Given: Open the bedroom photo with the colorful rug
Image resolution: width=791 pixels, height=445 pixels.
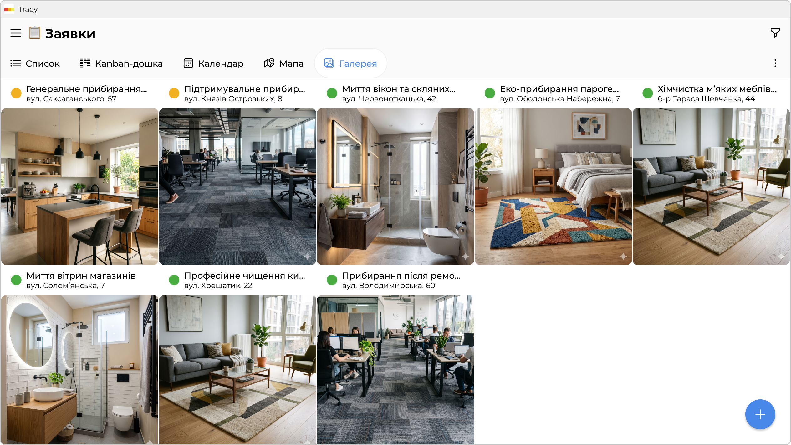Looking at the screenshot, I should tap(553, 187).
